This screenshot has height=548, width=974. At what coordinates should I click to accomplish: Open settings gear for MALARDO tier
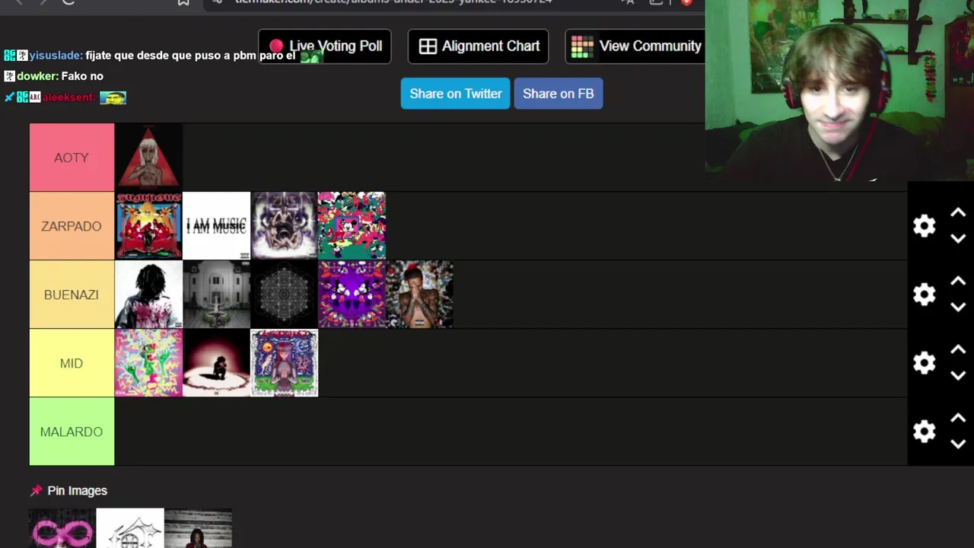(x=925, y=432)
